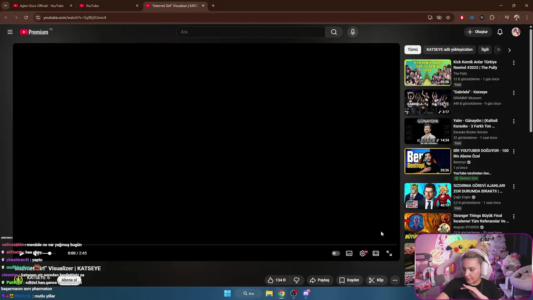Click the Paylaş share button
This screenshot has width=533, height=300.
click(x=319, y=280)
